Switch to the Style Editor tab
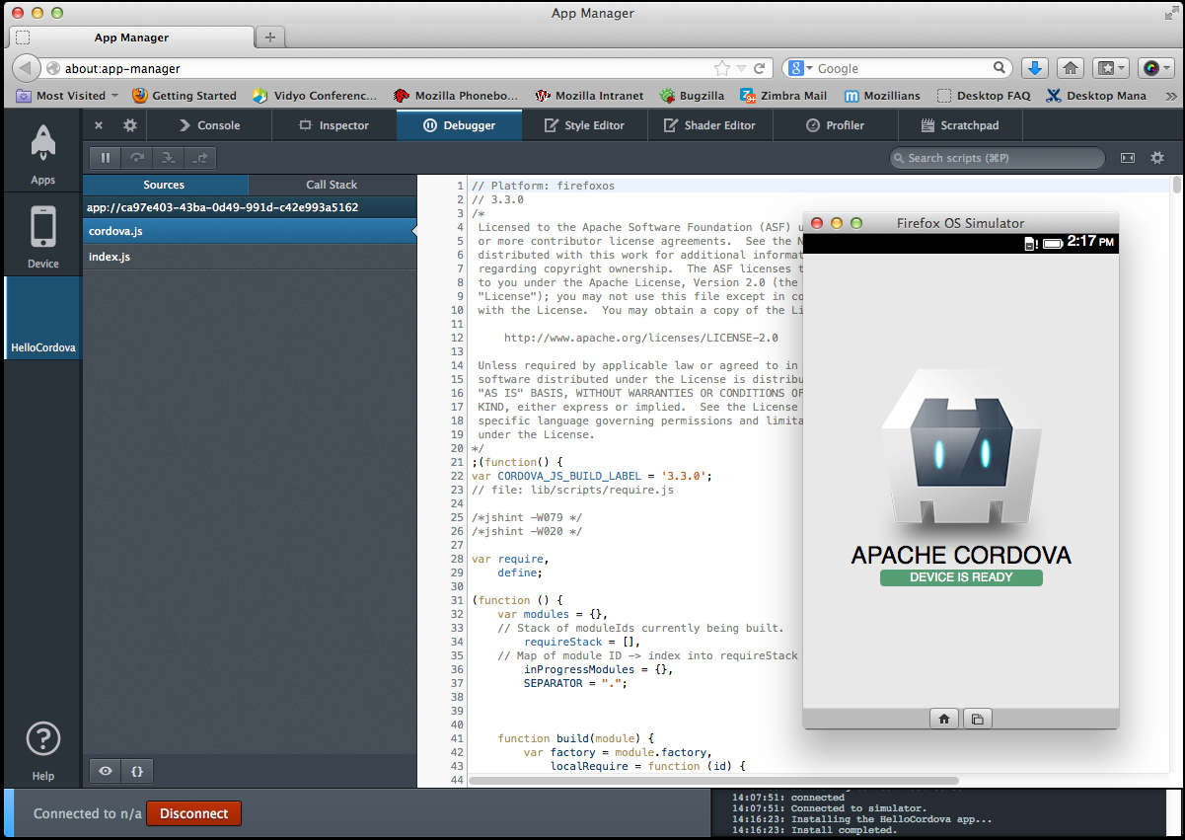The height and width of the screenshot is (840, 1185). (584, 125)
